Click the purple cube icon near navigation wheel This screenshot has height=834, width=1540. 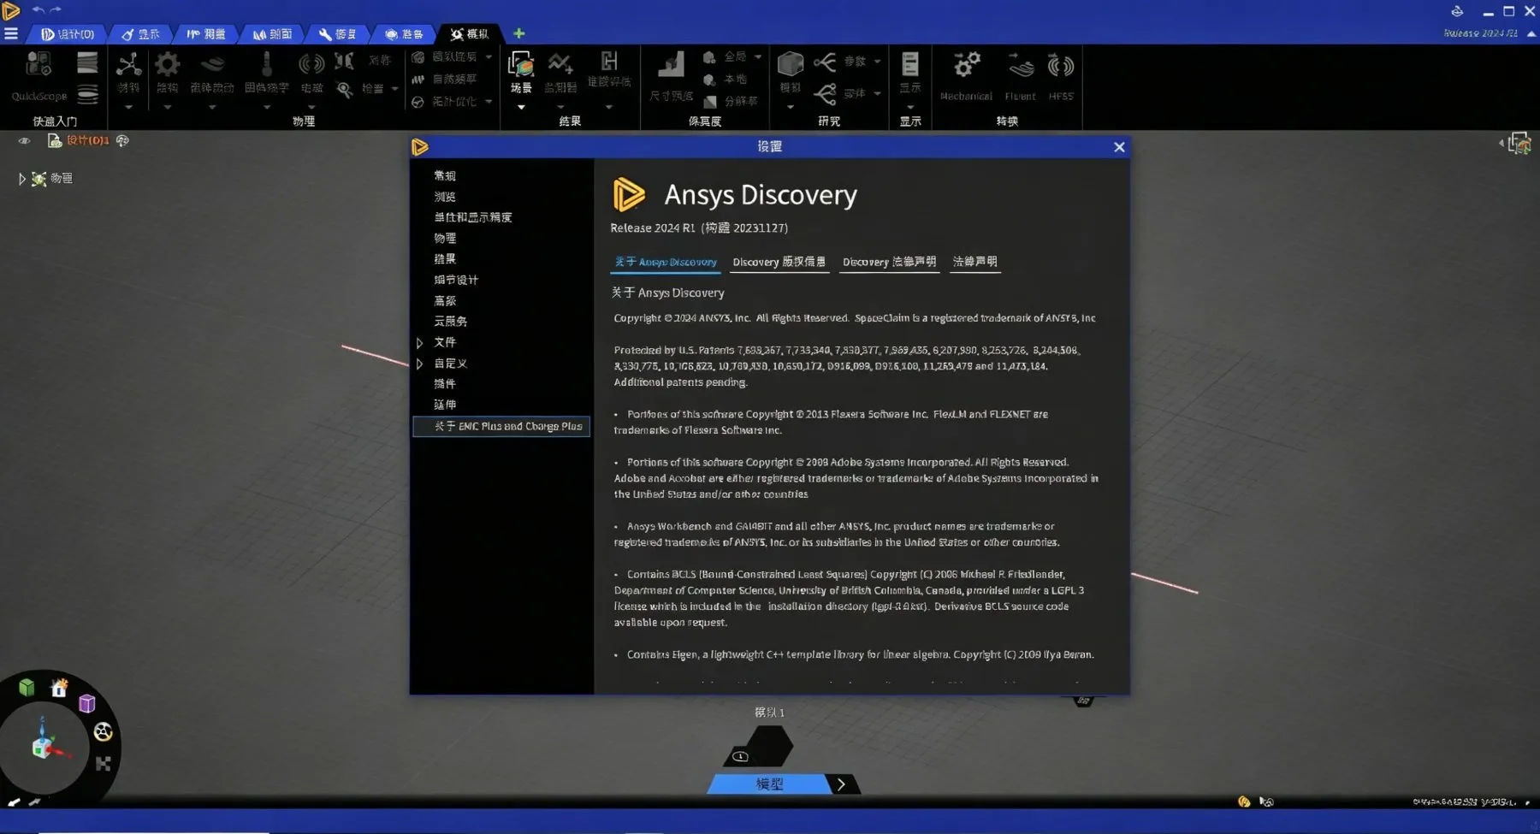(86, 703)
